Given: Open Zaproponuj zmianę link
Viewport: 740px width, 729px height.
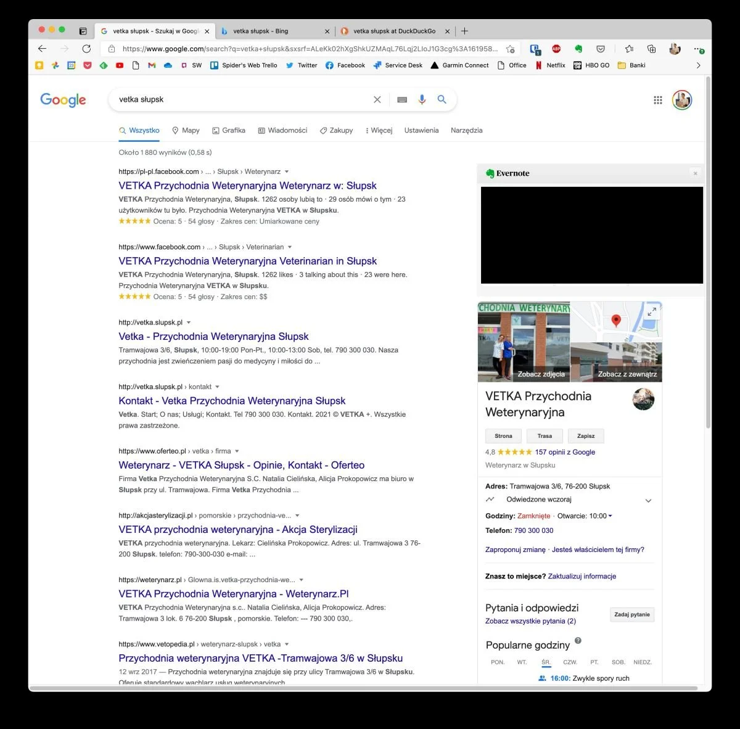Looking at the screenshot, I should [x=516, y=550].
